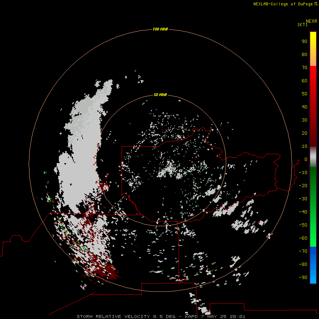Click the 20 value on velocity scale
319x319 pixels.
(x=304, y=133)
